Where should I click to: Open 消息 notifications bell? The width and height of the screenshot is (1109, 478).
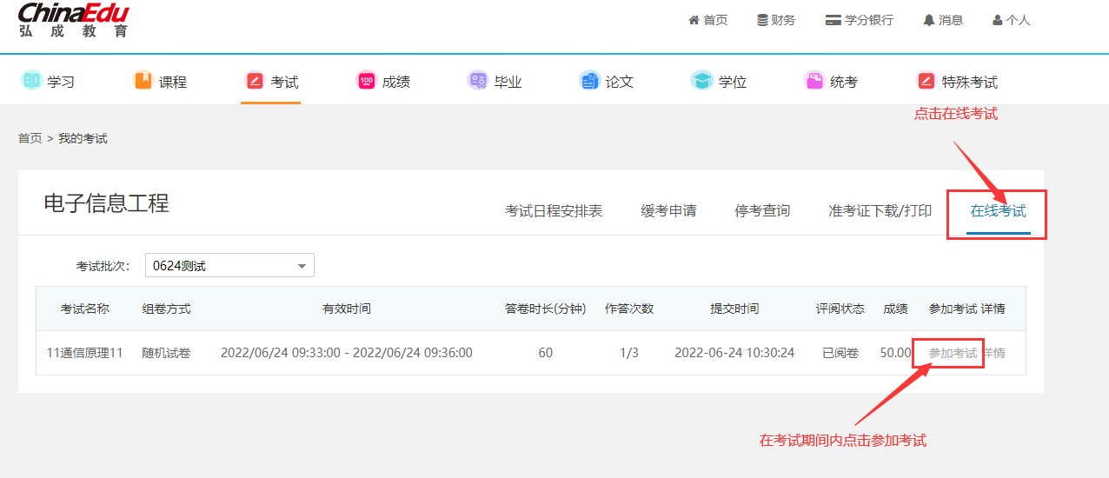pos(943,20)
